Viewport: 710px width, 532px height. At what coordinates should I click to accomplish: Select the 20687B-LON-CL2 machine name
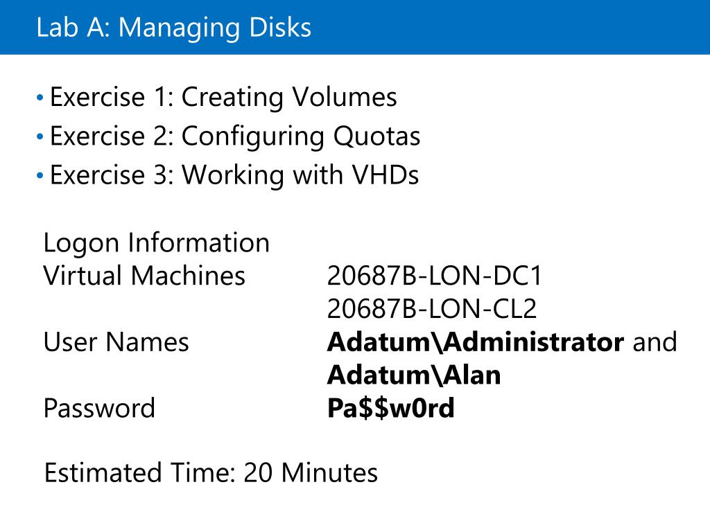click(x=432, y=309)
